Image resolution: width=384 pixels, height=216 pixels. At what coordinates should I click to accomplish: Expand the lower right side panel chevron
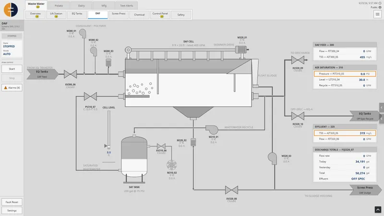coord(382,119)
